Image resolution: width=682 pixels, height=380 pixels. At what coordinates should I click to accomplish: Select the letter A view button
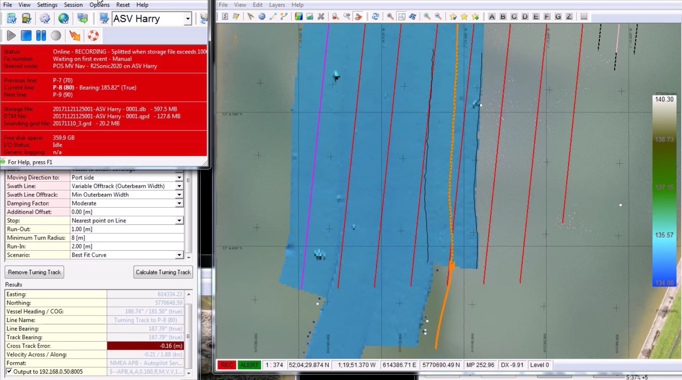coord(492,17)
